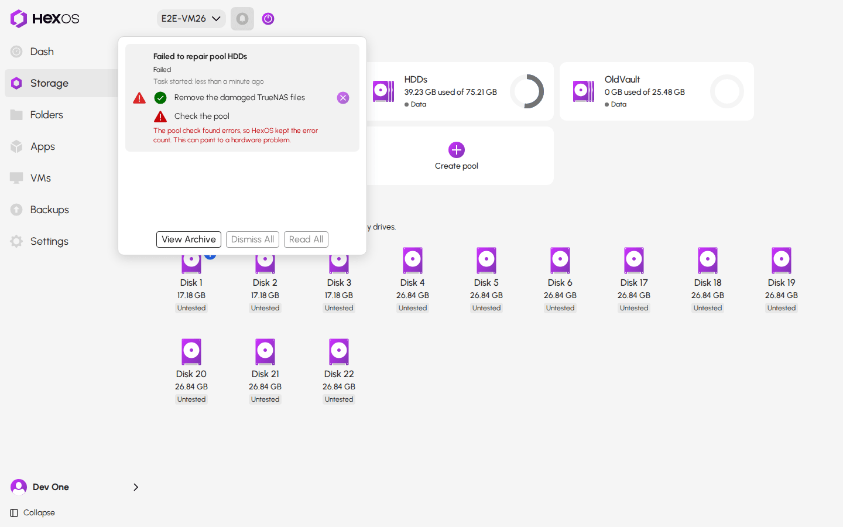
Task: Click Read All button
Action: click(x=306, y=239)
